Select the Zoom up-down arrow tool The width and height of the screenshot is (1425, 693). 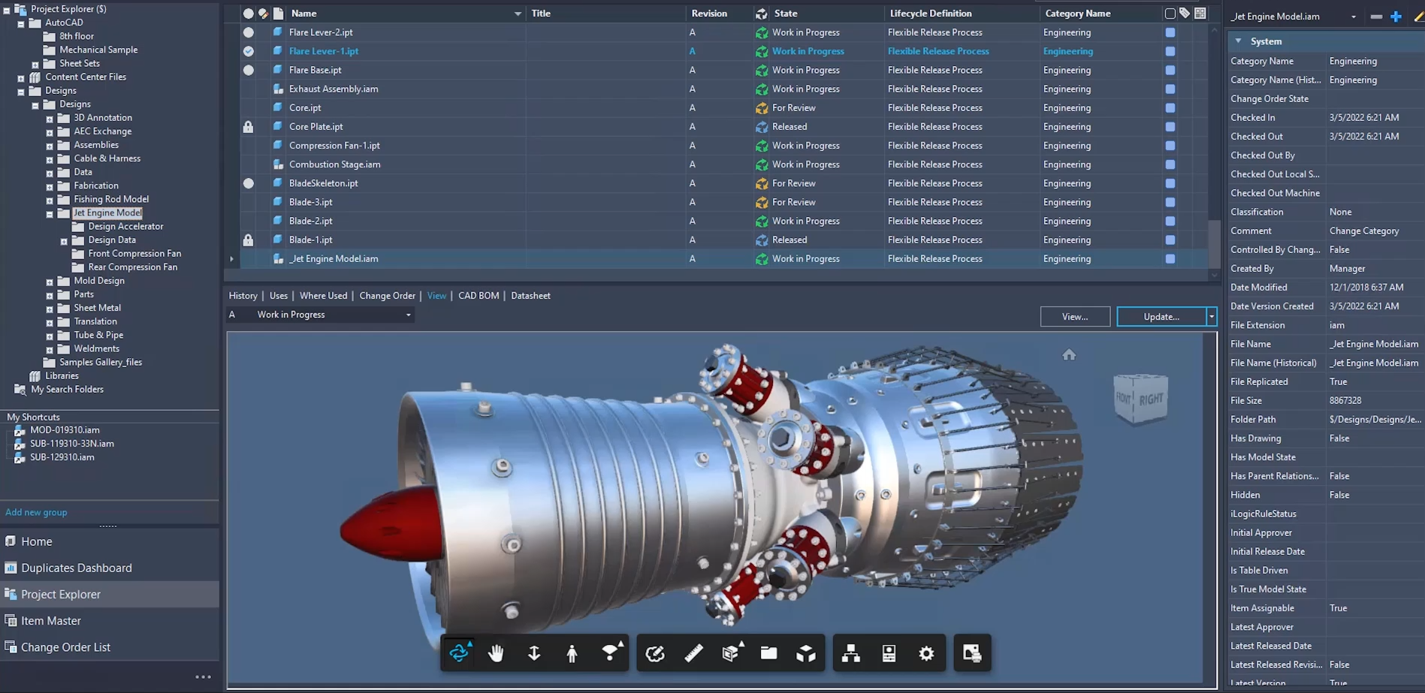pyautogui.click(x=534, y=653)
